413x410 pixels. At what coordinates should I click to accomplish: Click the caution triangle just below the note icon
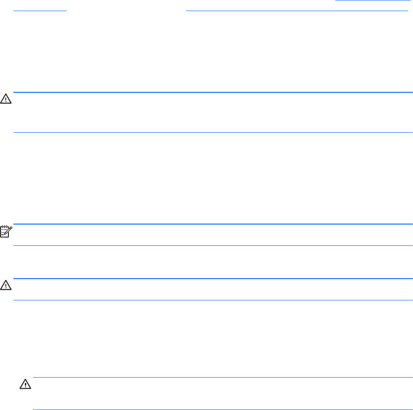(6, 285)
